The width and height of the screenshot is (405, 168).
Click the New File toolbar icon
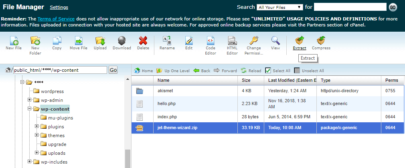click(x=14, y=41)
